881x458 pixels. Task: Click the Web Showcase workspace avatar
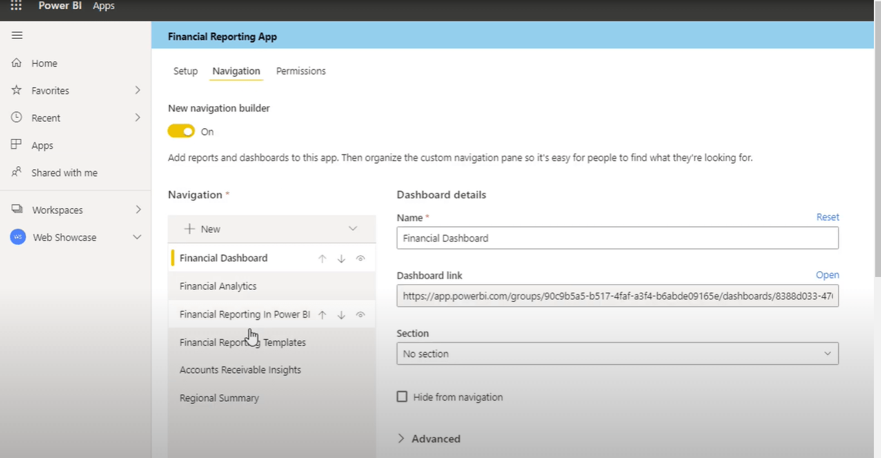coord(18,237)
